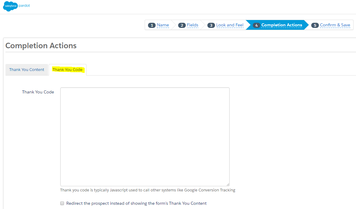This screenshot has height=209, width=356.
Task: Click the step number 3 badge
Action: coord(211,25)
